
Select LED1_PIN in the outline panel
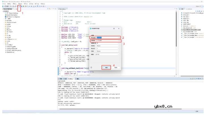pos(186,20)
